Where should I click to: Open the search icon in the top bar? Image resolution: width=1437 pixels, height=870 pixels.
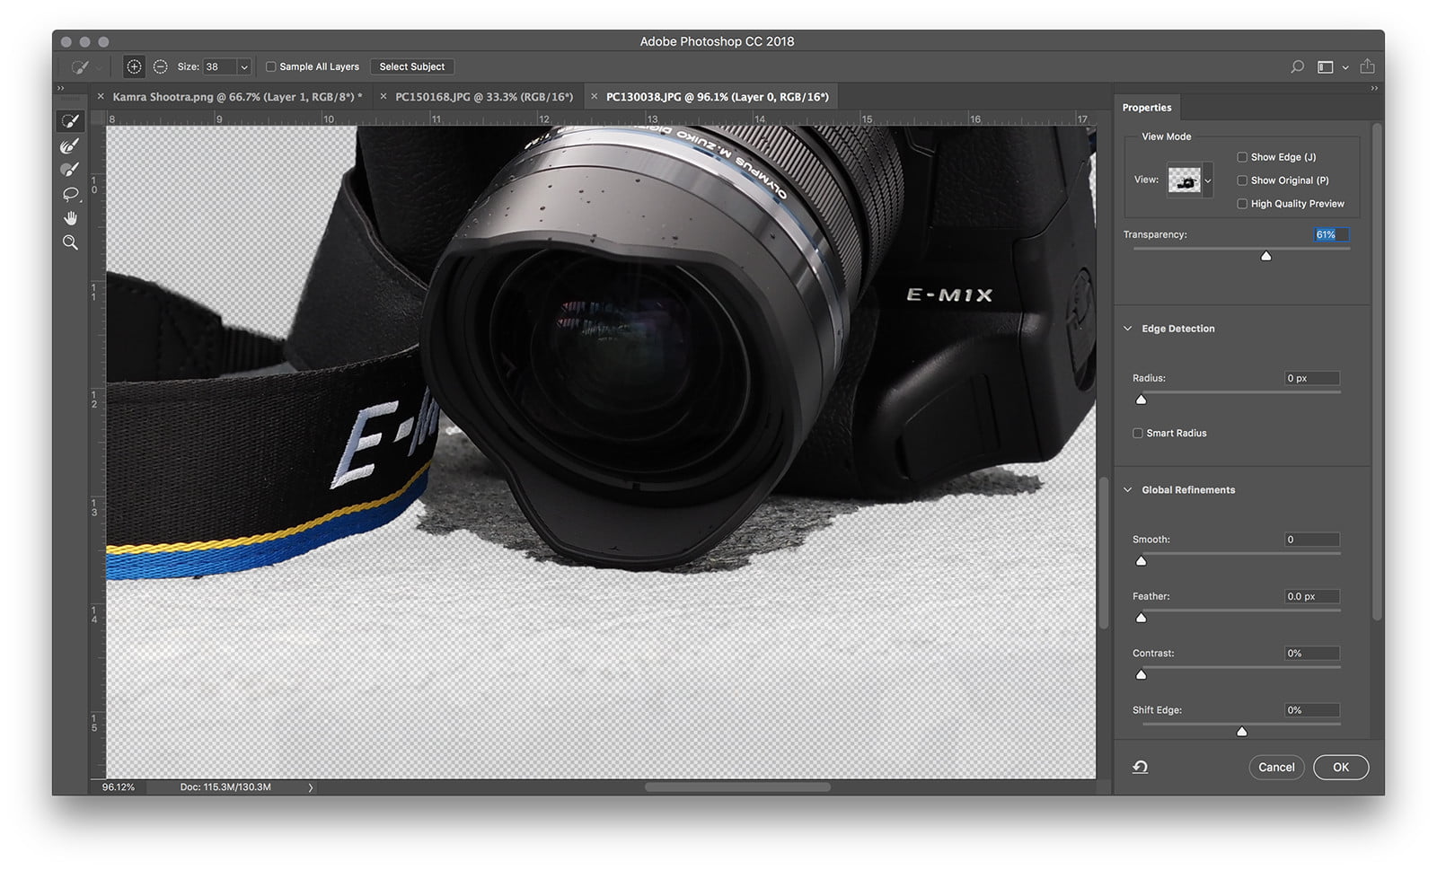coord(1296,66)
